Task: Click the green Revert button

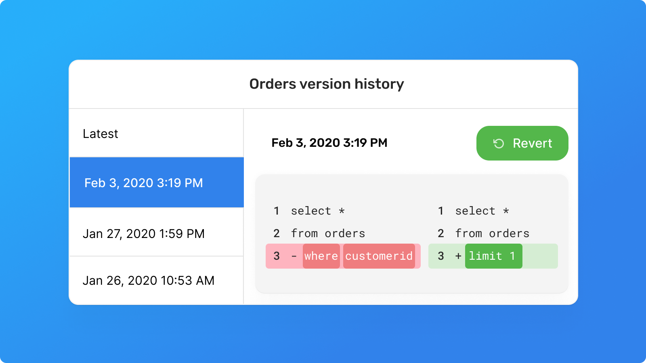Action: pos(522,143)
